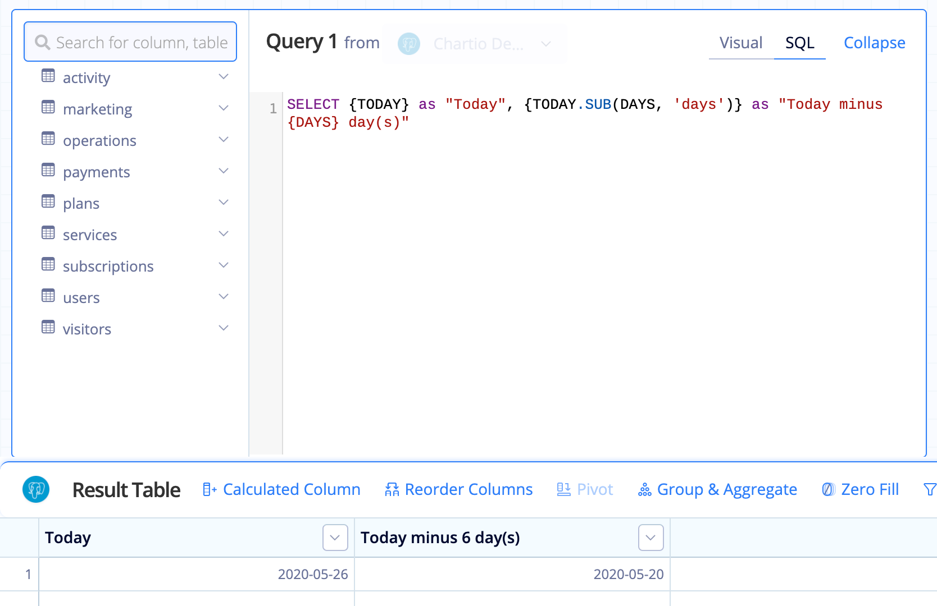Select the SQL tab
Viewport: 937px width, 606px height.
pos(799,43)
